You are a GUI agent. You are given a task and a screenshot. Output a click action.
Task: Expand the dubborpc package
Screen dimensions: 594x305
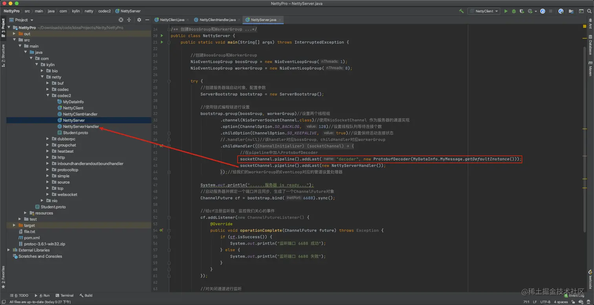point(48,139)
